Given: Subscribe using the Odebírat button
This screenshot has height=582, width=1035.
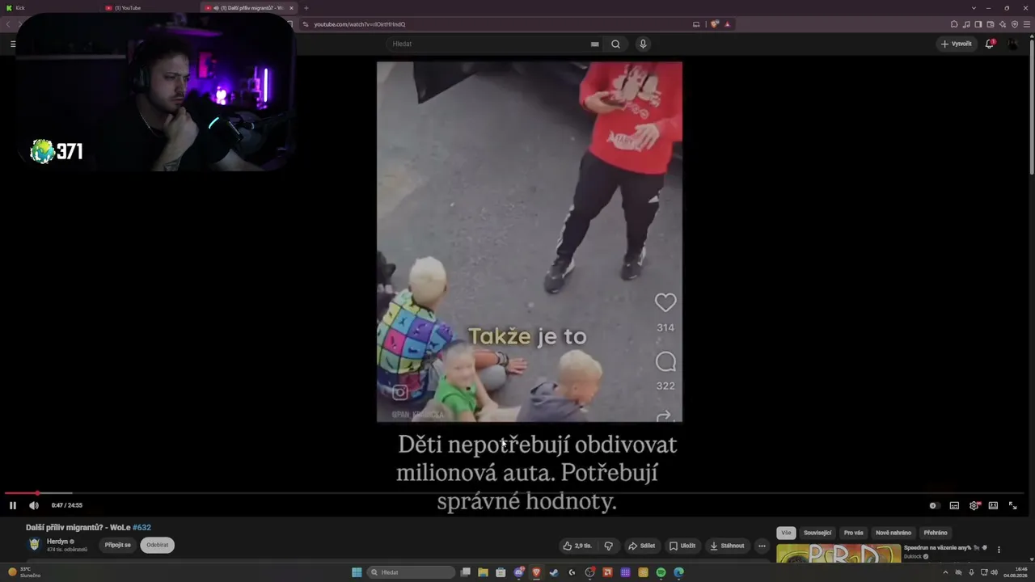Looking at the screenshot, I should [x=158, y=545].
